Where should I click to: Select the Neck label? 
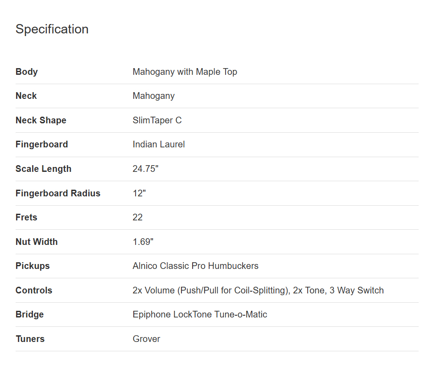click(x=26, y=96)
